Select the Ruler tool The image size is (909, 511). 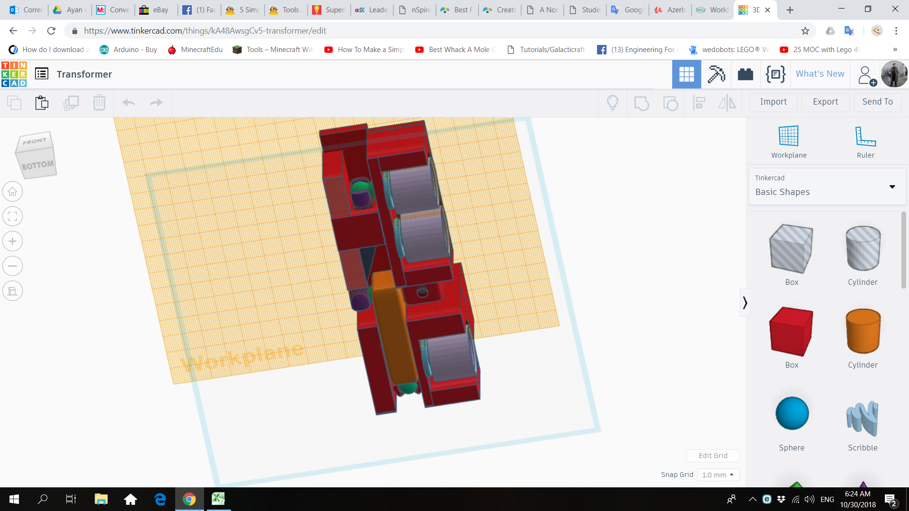[x=865, y=136]
